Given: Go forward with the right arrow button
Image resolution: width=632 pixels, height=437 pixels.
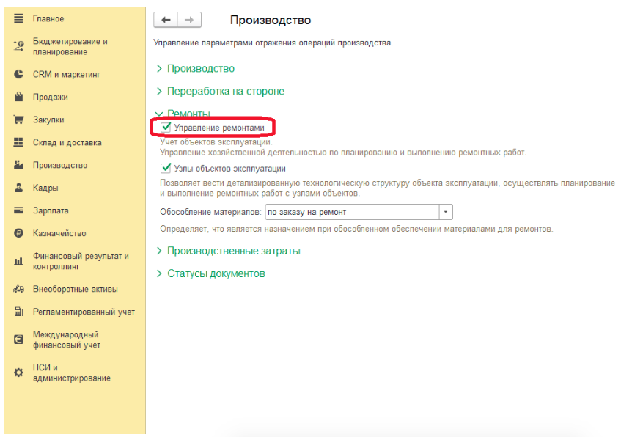Looking at the screenshot, I should (189, 20).
